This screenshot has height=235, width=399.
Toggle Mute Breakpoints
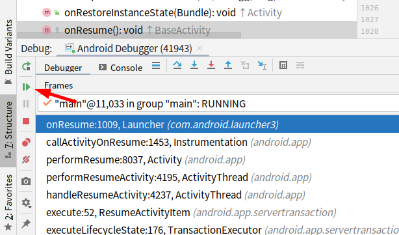(26, 159)
